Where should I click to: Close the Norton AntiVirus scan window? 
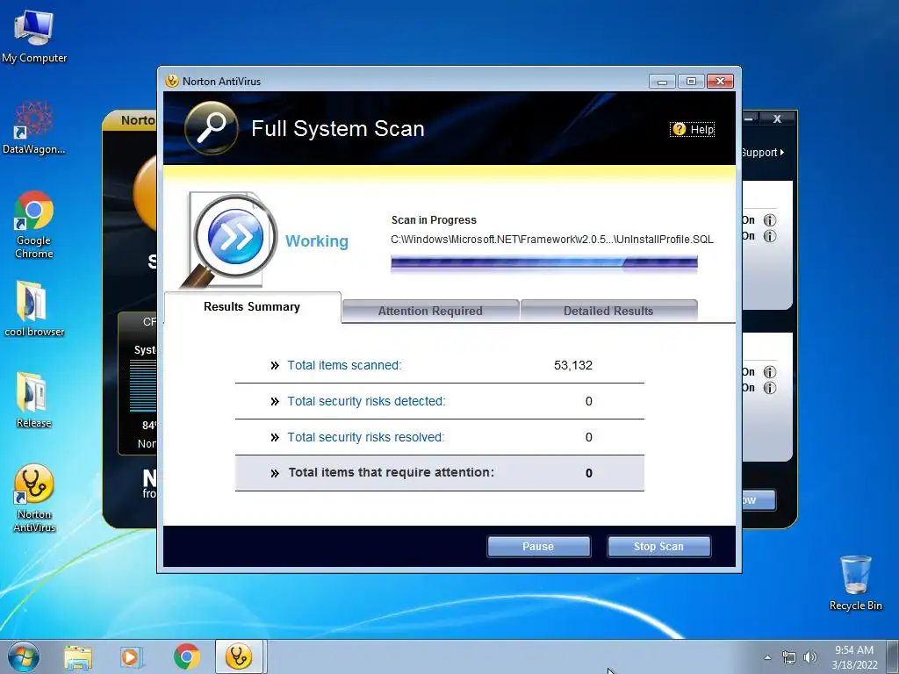pos(721,82)
